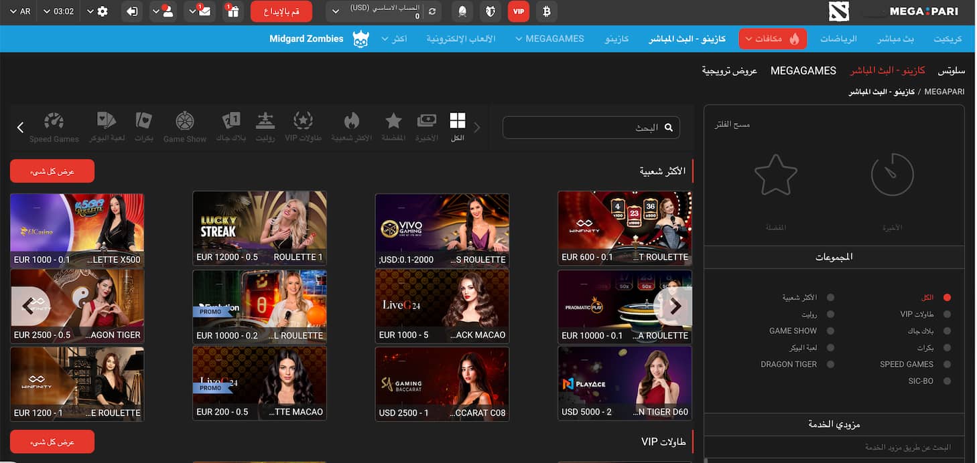This screenshot has height=463, width=977.
Task: Click the red VIP badge icon
Action: (x=518, y=11)
